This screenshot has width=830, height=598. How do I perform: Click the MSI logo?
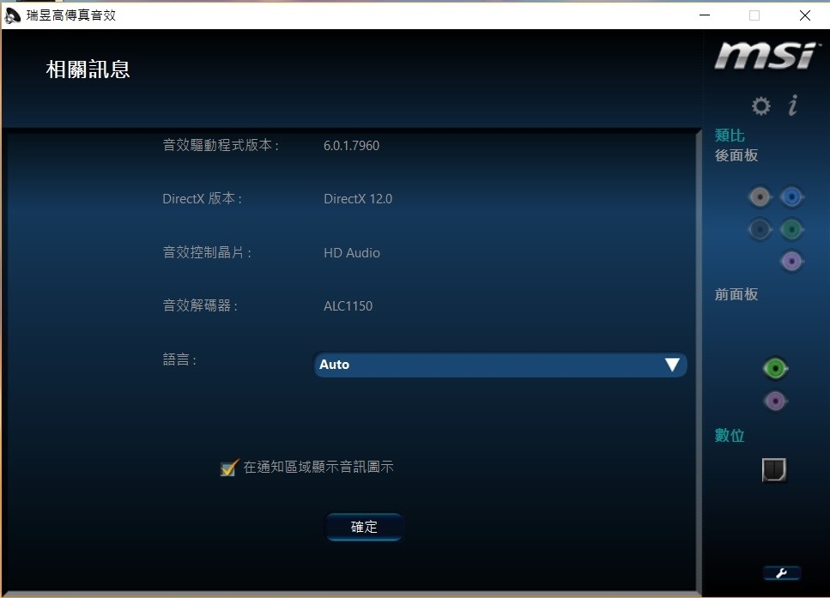click(766, 56)
